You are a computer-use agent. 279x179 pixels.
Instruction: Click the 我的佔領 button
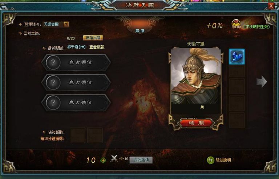[141, 160]
